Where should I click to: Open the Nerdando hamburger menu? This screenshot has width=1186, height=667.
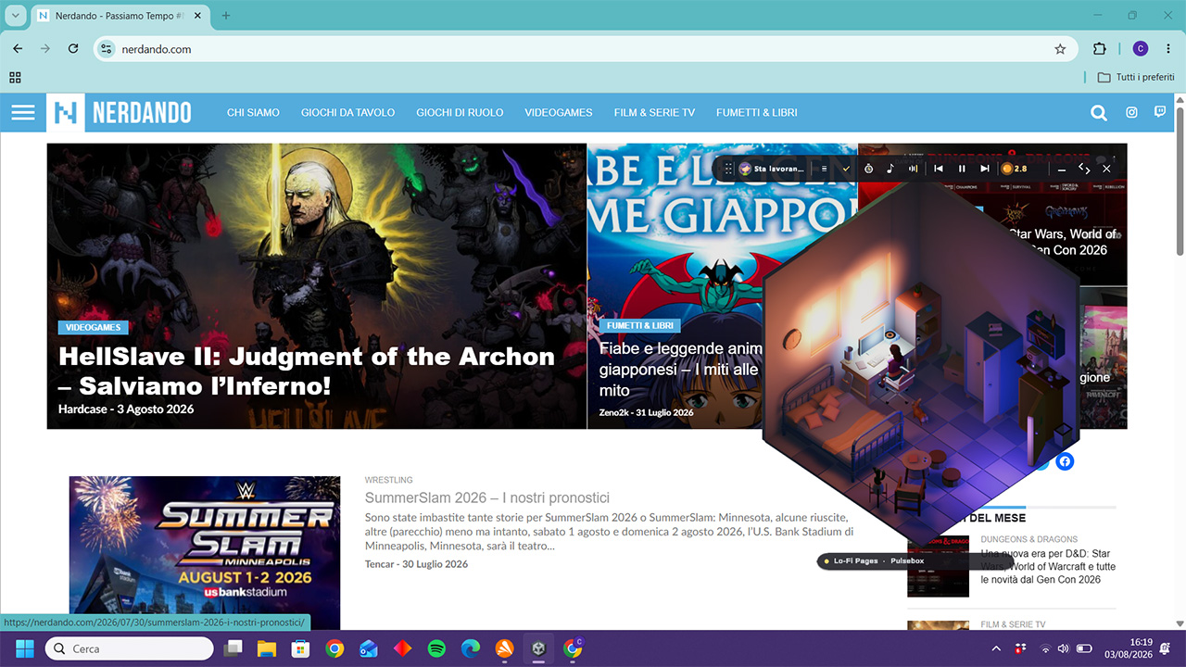[23, 112]
